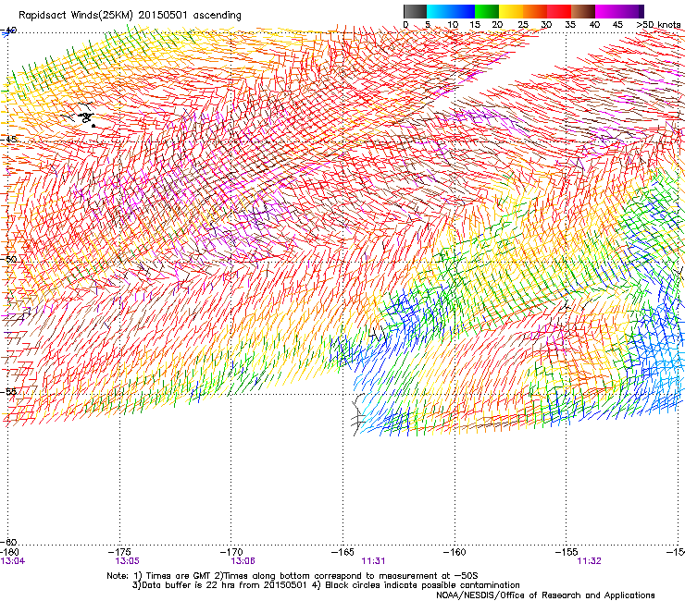Click the latitude label -60
685x601 pixels.
pos(8,542)
